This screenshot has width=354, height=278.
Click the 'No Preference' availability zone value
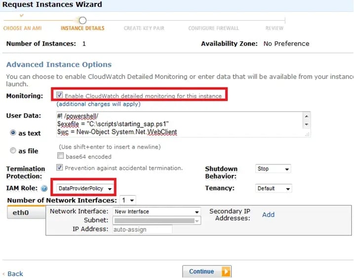pos(286,43)
